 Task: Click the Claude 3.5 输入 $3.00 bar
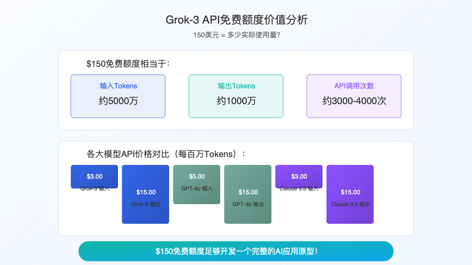pyautogui.click(x=299, y=177)
